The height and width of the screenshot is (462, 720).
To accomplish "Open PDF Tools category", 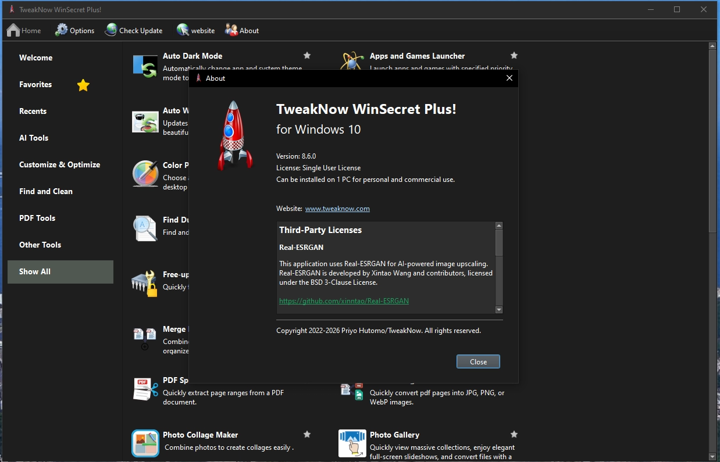I will (60, 218).
